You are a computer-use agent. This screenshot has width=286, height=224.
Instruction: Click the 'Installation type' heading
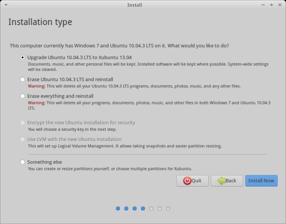pyautogui.click(x=40, y=22)
